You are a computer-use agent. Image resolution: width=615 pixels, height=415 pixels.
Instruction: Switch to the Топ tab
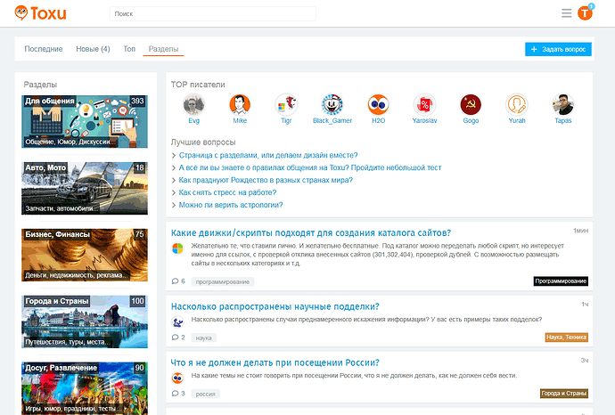click(x=129, y=49)
